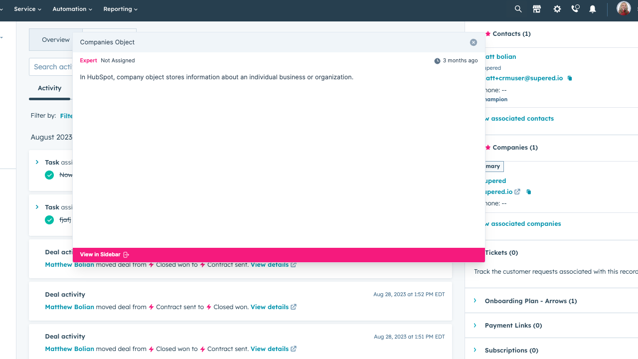
Task: Click the August 2023 heading
Action: pos(51,137)
